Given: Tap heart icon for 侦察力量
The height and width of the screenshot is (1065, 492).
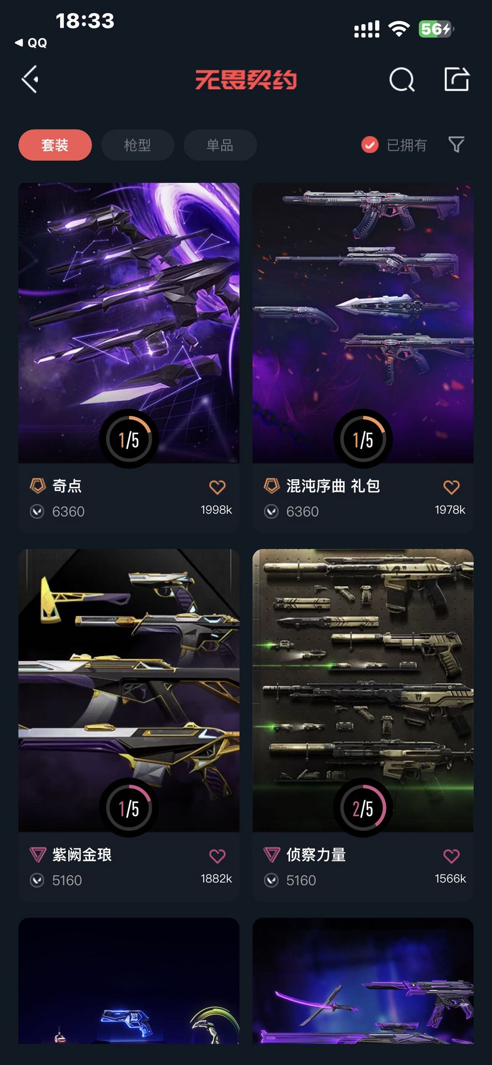Looking at the screenshot, I should pyautogui.click(x=451, y=856).
